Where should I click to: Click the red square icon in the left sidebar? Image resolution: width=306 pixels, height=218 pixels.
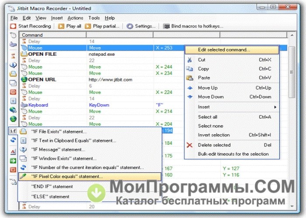click(x=13, y=92)
